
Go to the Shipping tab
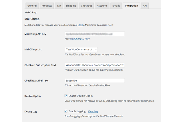tap(71, 6)
